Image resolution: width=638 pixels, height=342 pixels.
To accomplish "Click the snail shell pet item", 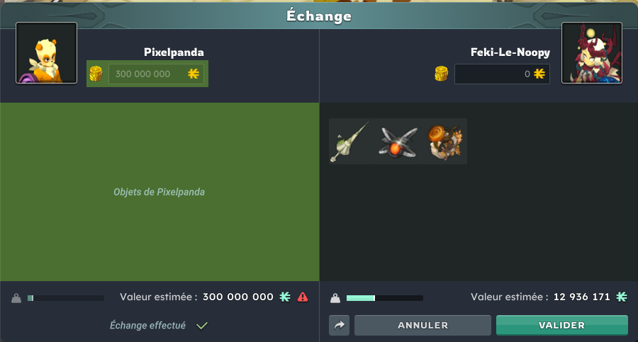I will click(x=444, y=141).
